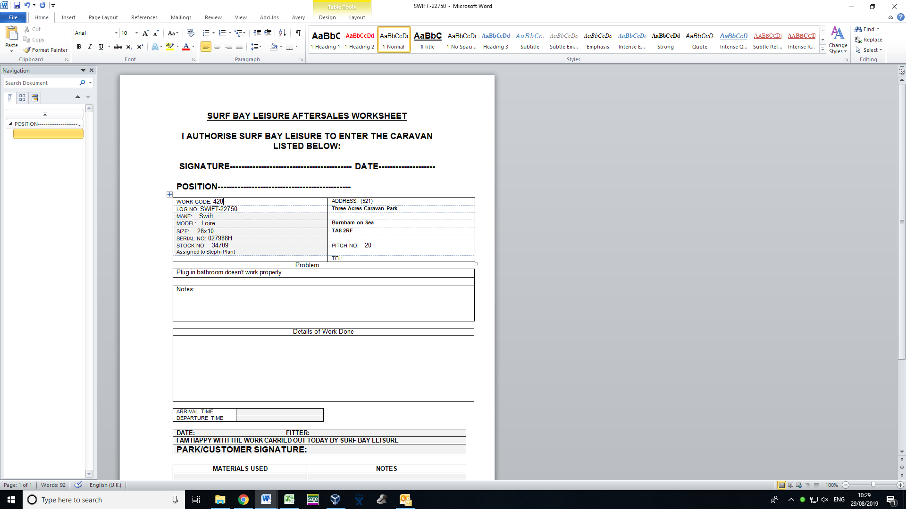Switch to the Table Tools Design tab

click(x=327, y=17)
